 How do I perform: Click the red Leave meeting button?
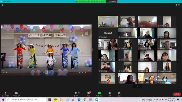tap(177, 94)
